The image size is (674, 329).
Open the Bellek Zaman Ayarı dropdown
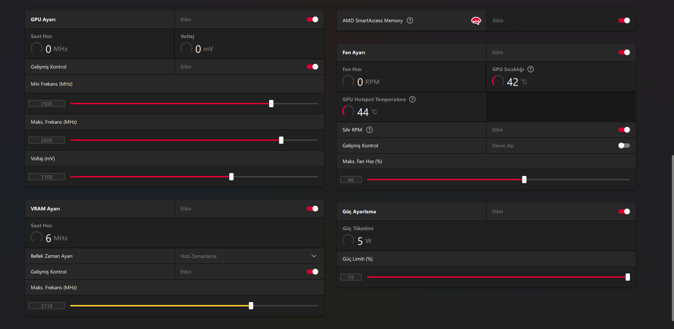pyautogui.click(x=249, y=256)
